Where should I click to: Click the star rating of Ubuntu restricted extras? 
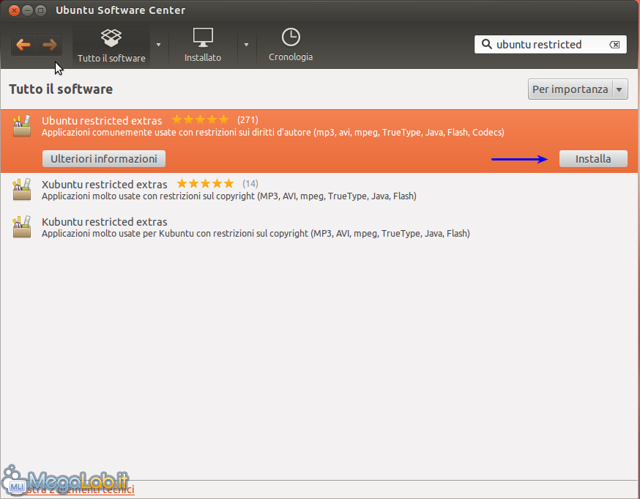coord(200,119)
